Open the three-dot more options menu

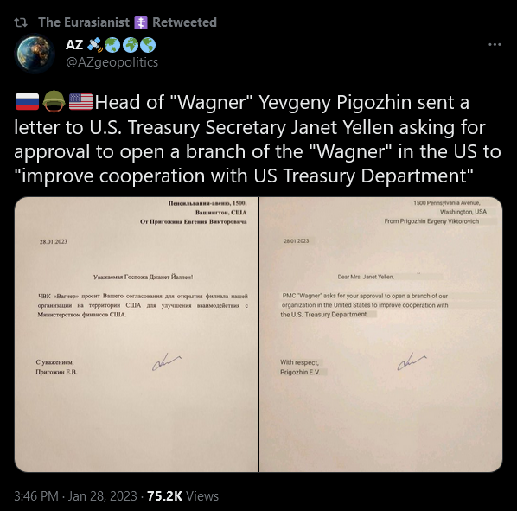pos(495,44)
